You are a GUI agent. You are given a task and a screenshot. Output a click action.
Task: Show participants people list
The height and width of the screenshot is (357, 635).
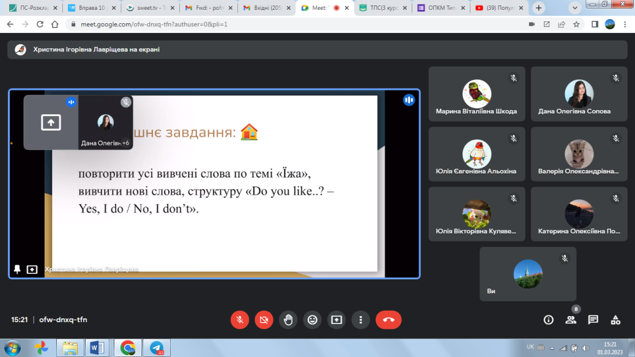pos(571,320)
